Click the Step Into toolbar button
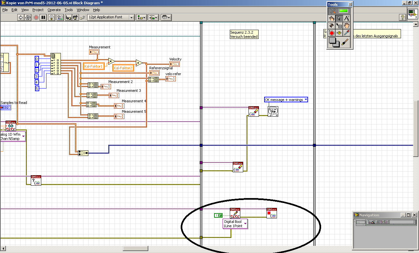The image size is (419, 253). coord(68,17)
